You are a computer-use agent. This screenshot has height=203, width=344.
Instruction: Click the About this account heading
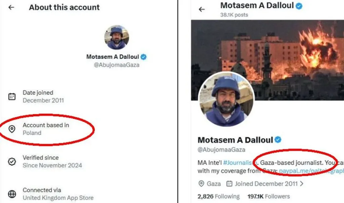point(64,7)
